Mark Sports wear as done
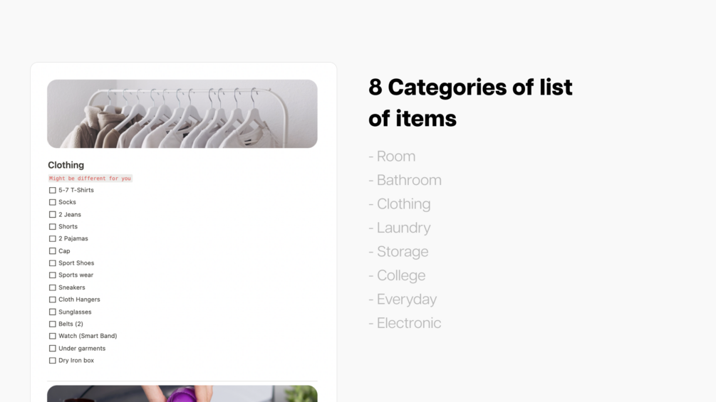The image size is (716, 402). pyautogui.click(x=53, y=275)
